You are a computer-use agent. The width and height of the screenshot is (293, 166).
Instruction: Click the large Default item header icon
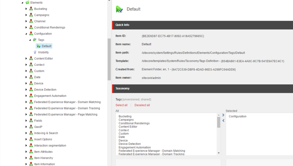point(119,9)
